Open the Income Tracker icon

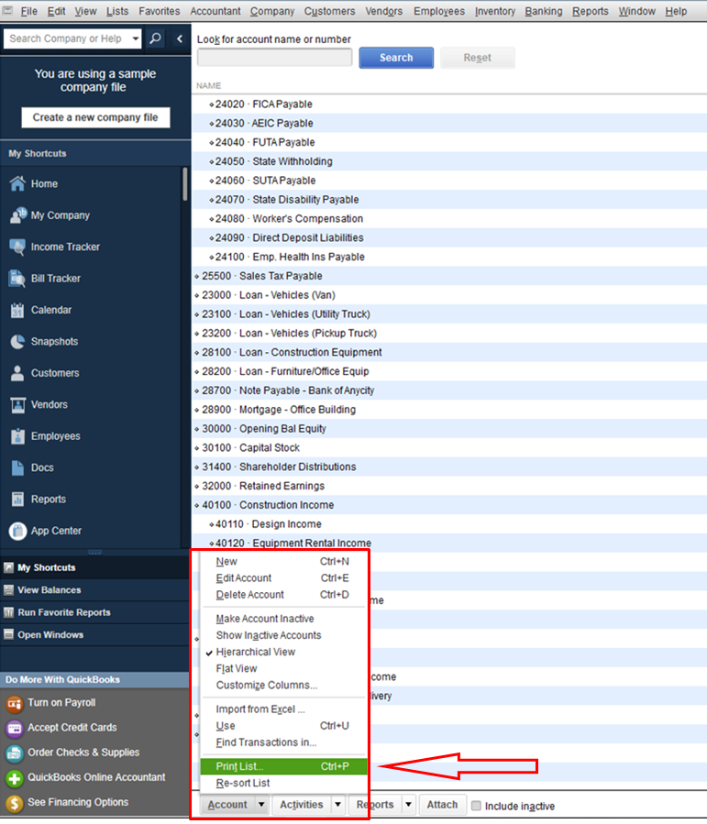pos(17,247)
